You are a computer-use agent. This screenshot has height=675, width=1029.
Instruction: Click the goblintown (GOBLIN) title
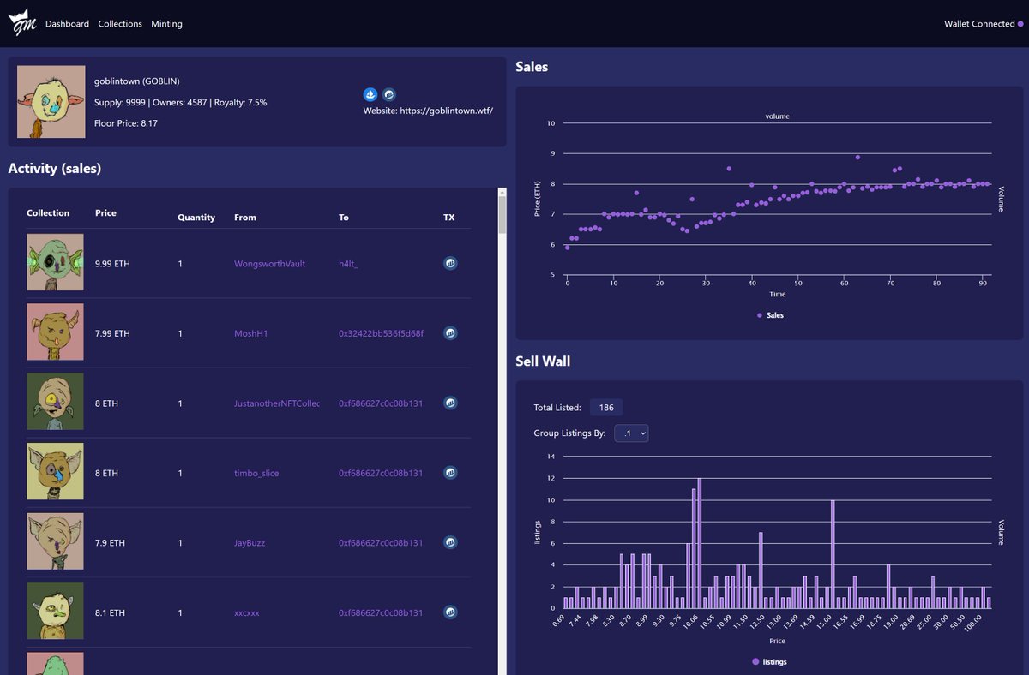(x=137, y=81)
